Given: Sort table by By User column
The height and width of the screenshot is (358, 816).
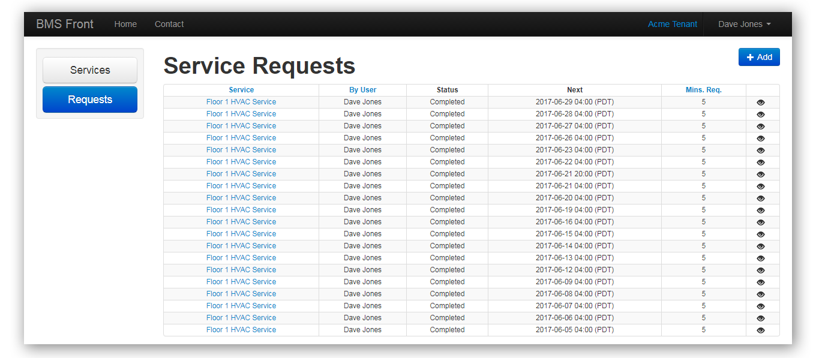Looking at the screenshot, I should pos(362,90).
